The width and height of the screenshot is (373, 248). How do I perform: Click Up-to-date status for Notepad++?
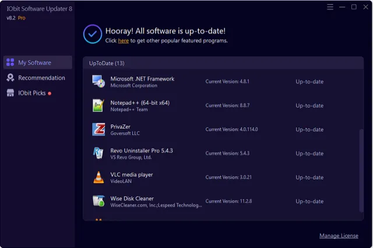(x=309, y=105)
